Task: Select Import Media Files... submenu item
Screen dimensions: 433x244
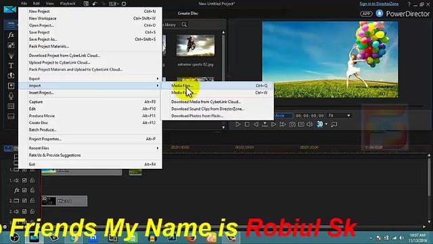Action: click(217, 85)
